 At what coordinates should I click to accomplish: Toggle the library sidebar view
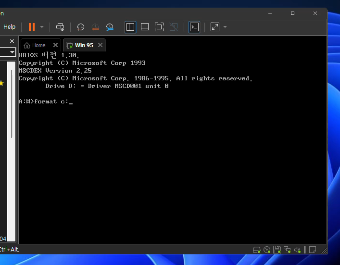pos(130,27)
